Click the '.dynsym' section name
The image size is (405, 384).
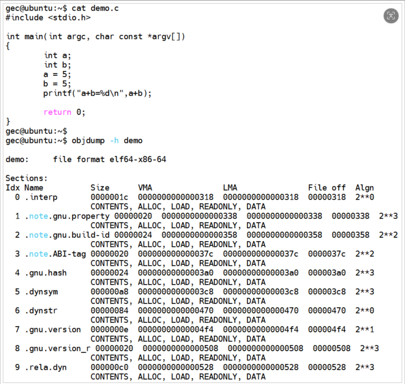point(41,292)
